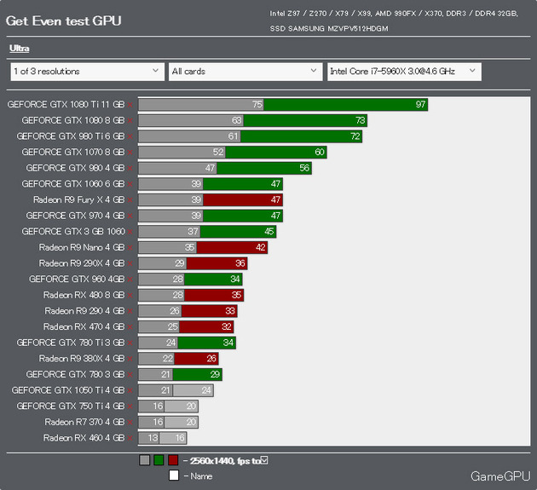Remove GEFORCE GTX 3 GB 1060 via red X
The image size is (537, 490).
[130, 232]
